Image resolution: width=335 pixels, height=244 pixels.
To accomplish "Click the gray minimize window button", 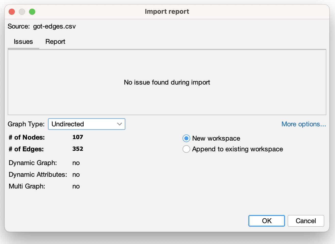I will tap(22, 12).
